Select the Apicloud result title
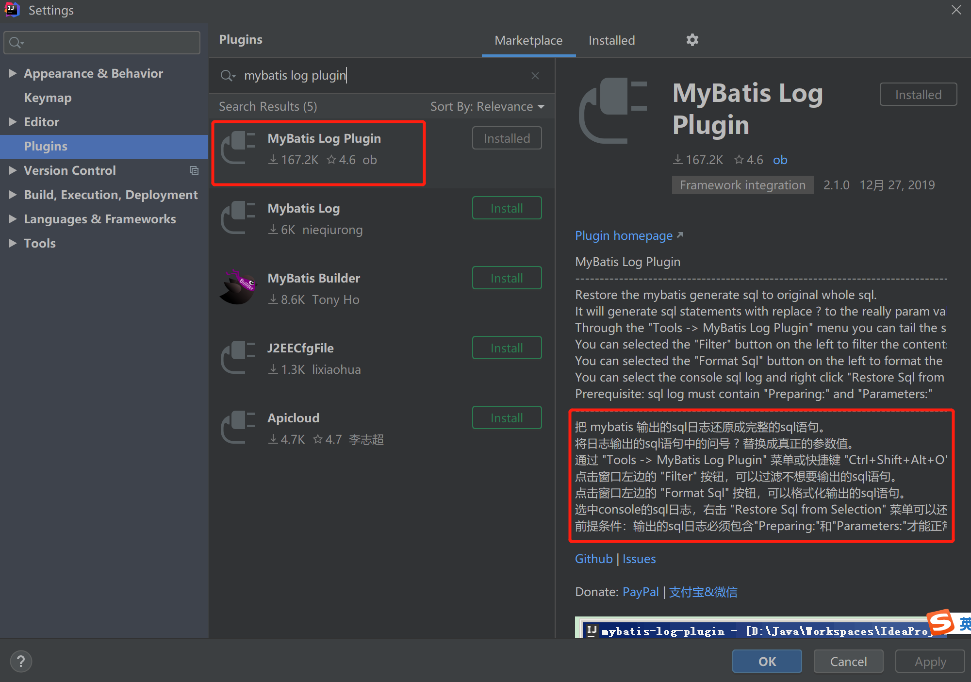Image resolution: width=971 pixels, height=682 pixels. 294,418
